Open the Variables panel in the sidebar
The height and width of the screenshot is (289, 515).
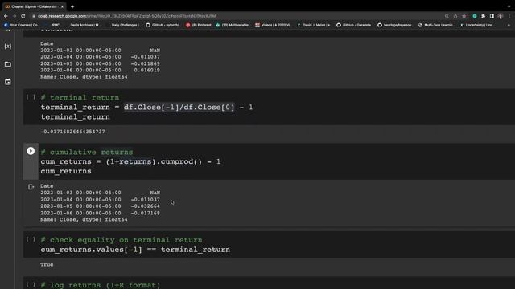(x=8, y=47)
